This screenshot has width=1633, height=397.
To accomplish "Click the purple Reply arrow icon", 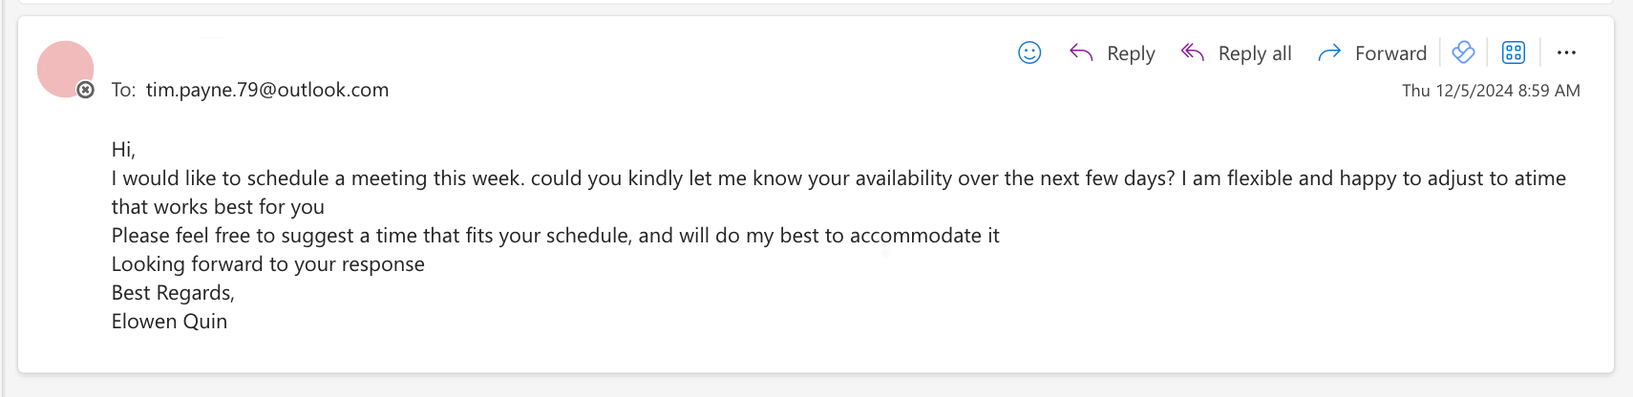I will (1081, 52).
